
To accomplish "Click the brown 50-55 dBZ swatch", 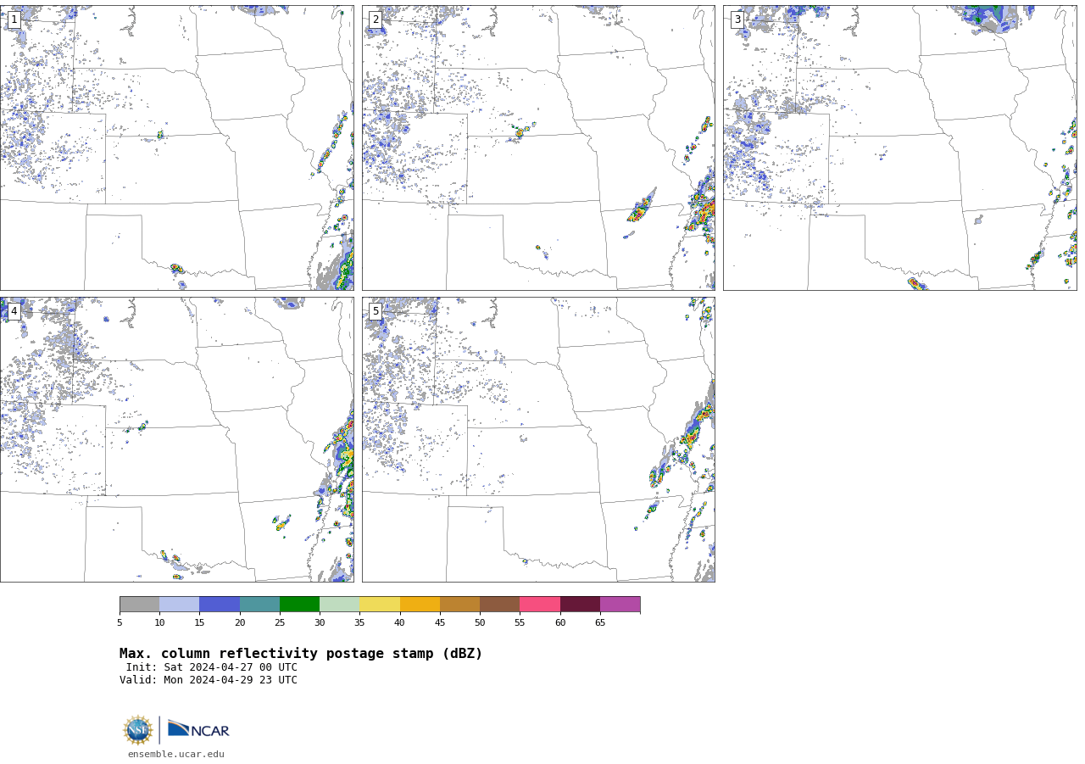I will 499,604.
